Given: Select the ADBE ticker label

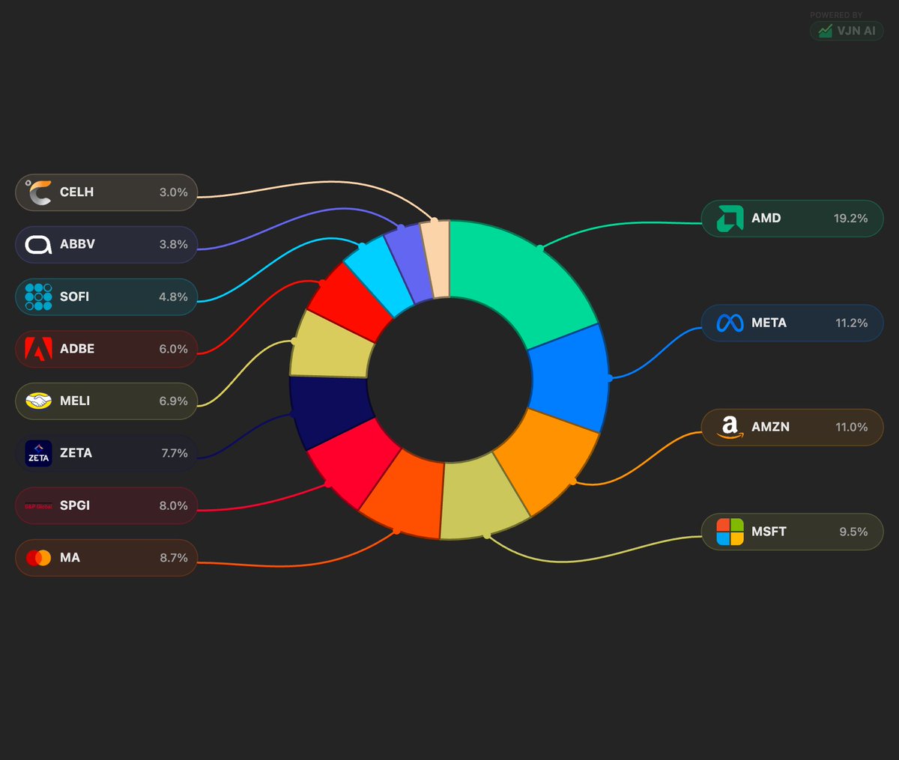Looking at the screenshot, I should coord(77,349).
